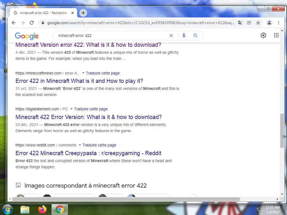This screenshot has height=215, width=287.
Task: Click the forward navigation arrow
Action: pyautogui.click(x=22, y=23)
